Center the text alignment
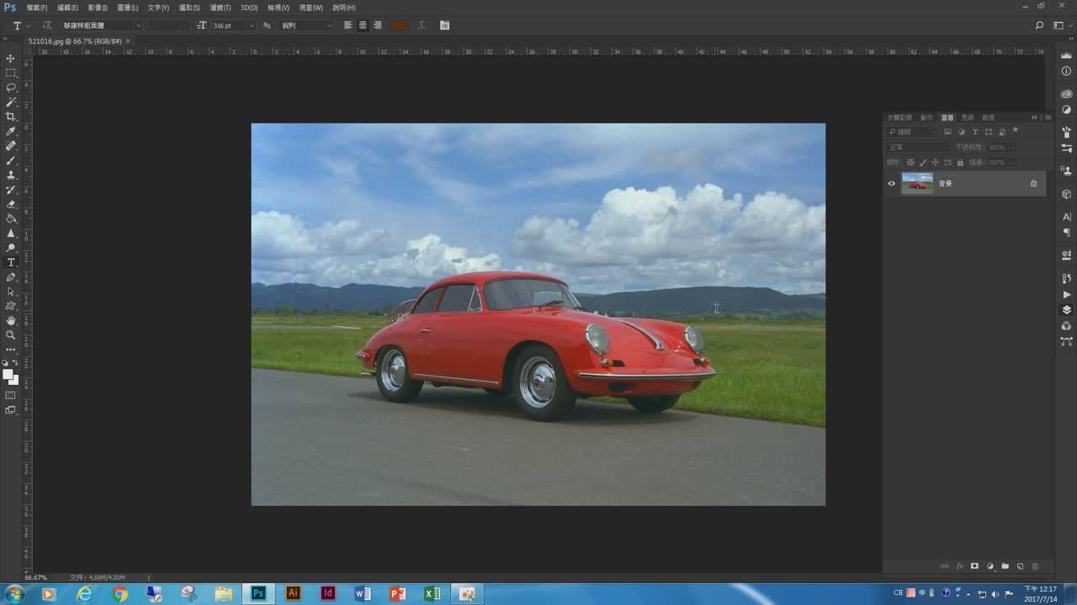This screenshot has height=605, width=1077. [363, 25]
